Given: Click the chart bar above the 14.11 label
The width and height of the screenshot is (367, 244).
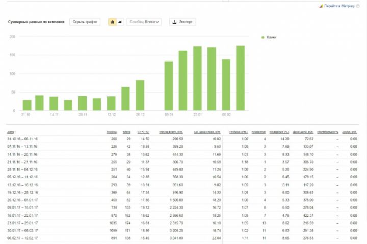Looking at the screenshot, I should click(x=54, y=103).
